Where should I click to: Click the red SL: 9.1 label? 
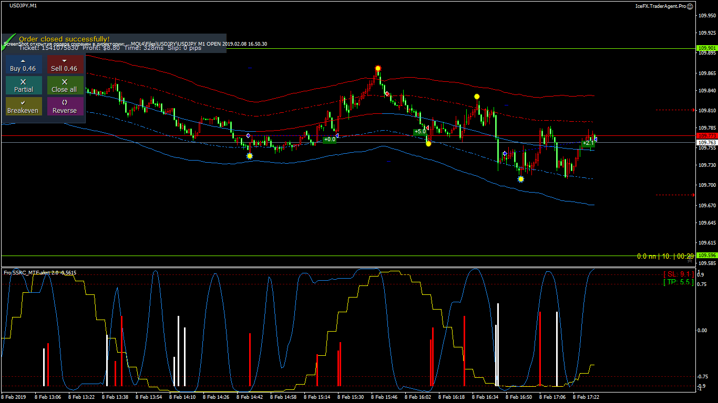point(678,274)
